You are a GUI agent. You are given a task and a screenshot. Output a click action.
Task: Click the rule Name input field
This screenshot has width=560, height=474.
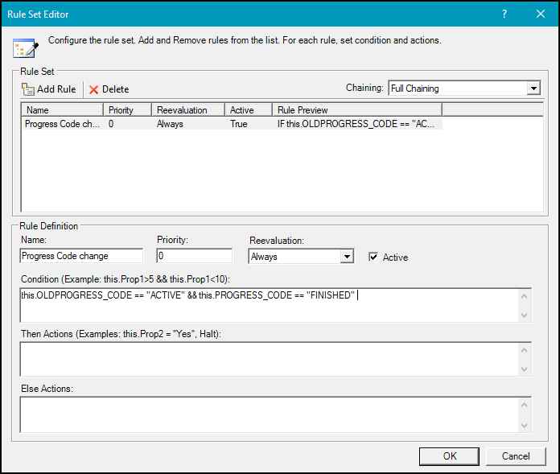point(81,256)
